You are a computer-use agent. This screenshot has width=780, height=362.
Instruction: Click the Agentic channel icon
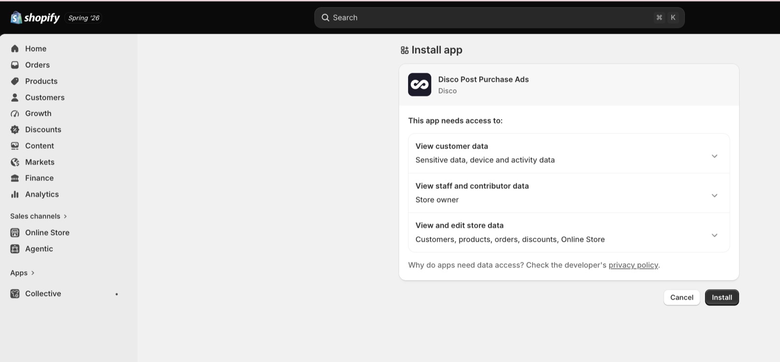coord(15,249)
